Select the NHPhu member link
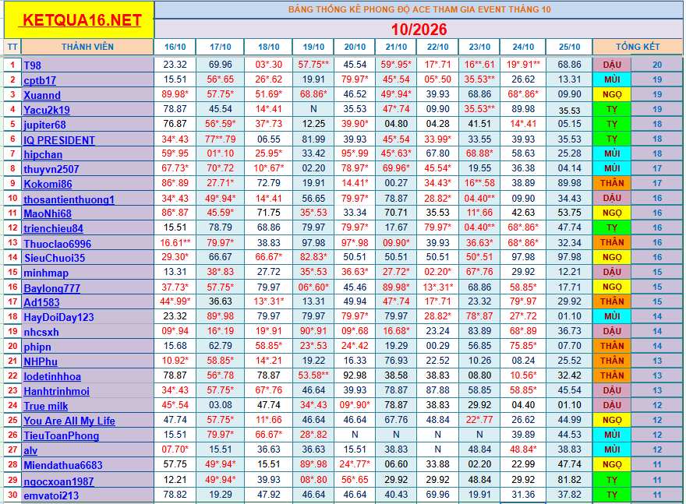Screen dimensions: 686x504 pos(41,361)
